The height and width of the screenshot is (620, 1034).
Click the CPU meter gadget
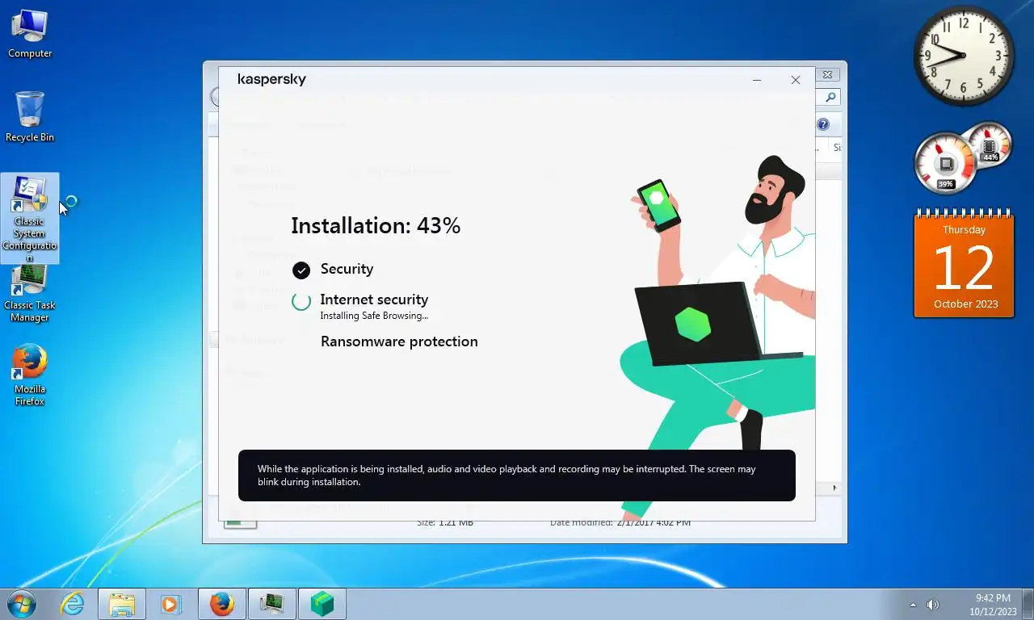tap(946, 164)
